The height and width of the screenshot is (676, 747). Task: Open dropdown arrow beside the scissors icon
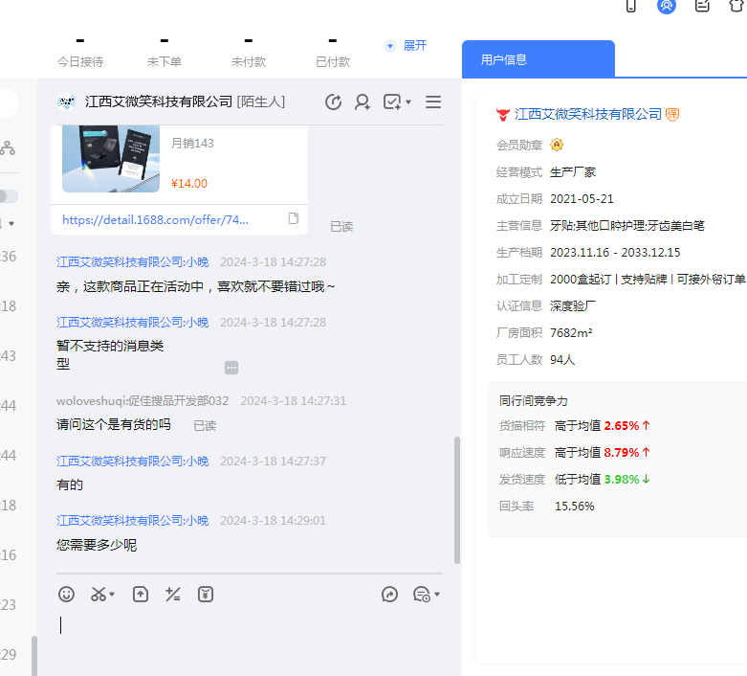click(112, 596)
